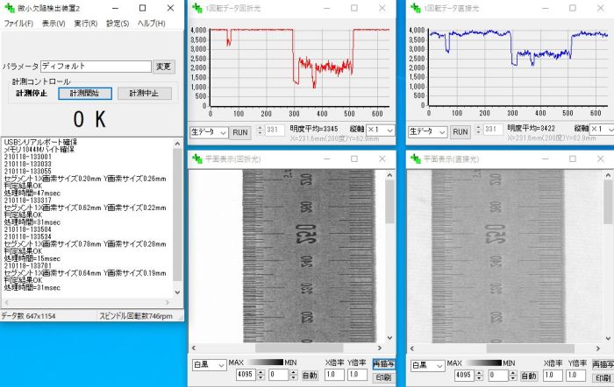Click the 平面表示(直接光) window icon
This screenshot has height=387, width=614.
pyautogui.click(x=415, y=159)
